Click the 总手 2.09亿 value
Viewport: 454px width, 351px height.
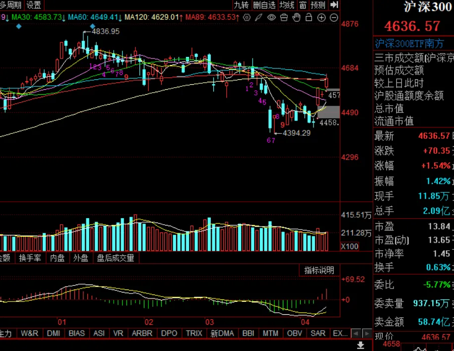436,211
